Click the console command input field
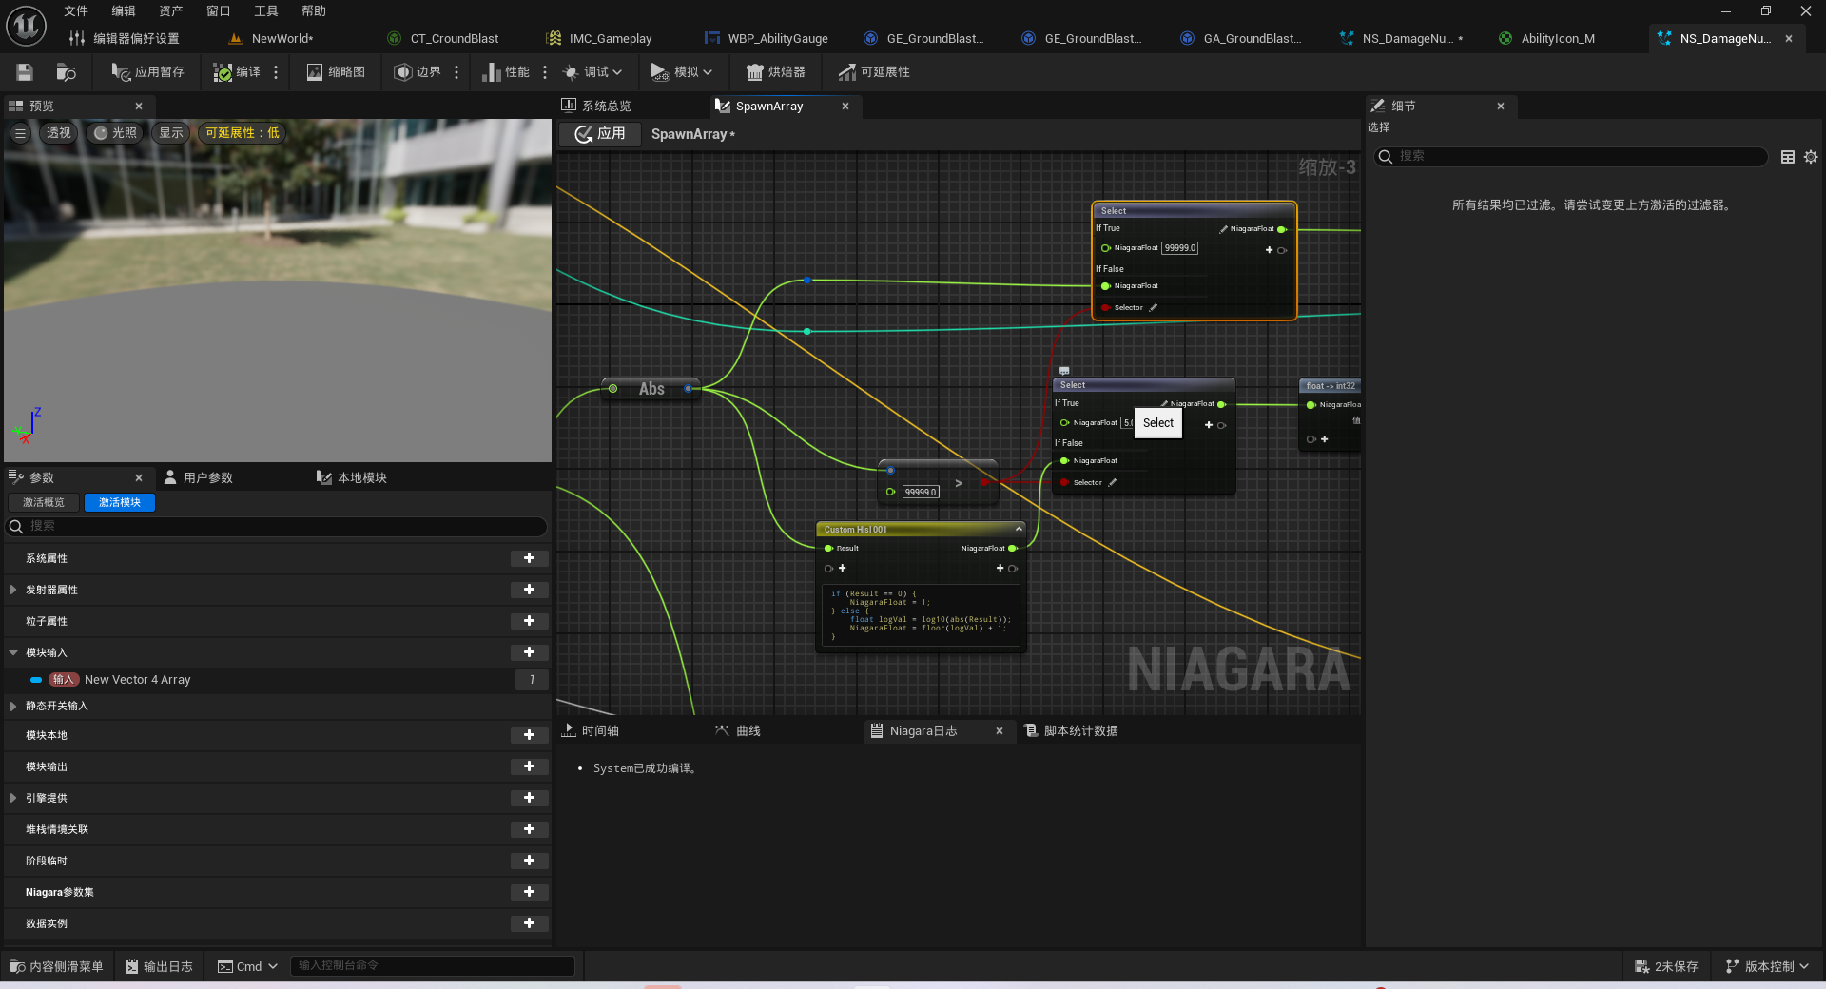 click(x=432, y=966)
